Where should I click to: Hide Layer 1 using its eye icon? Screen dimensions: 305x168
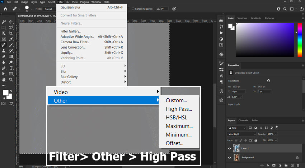coord(230,149)
